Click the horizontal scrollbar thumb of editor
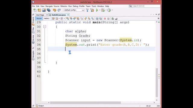Image resolution: width=193 pixels, height=108 pixels. [x=86, y=103]
